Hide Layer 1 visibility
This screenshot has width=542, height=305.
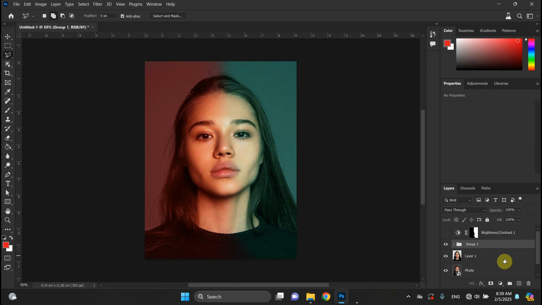[446, 256]
